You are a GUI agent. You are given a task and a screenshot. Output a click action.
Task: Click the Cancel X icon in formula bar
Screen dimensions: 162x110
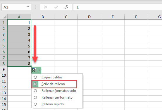[x=46, y=7]
